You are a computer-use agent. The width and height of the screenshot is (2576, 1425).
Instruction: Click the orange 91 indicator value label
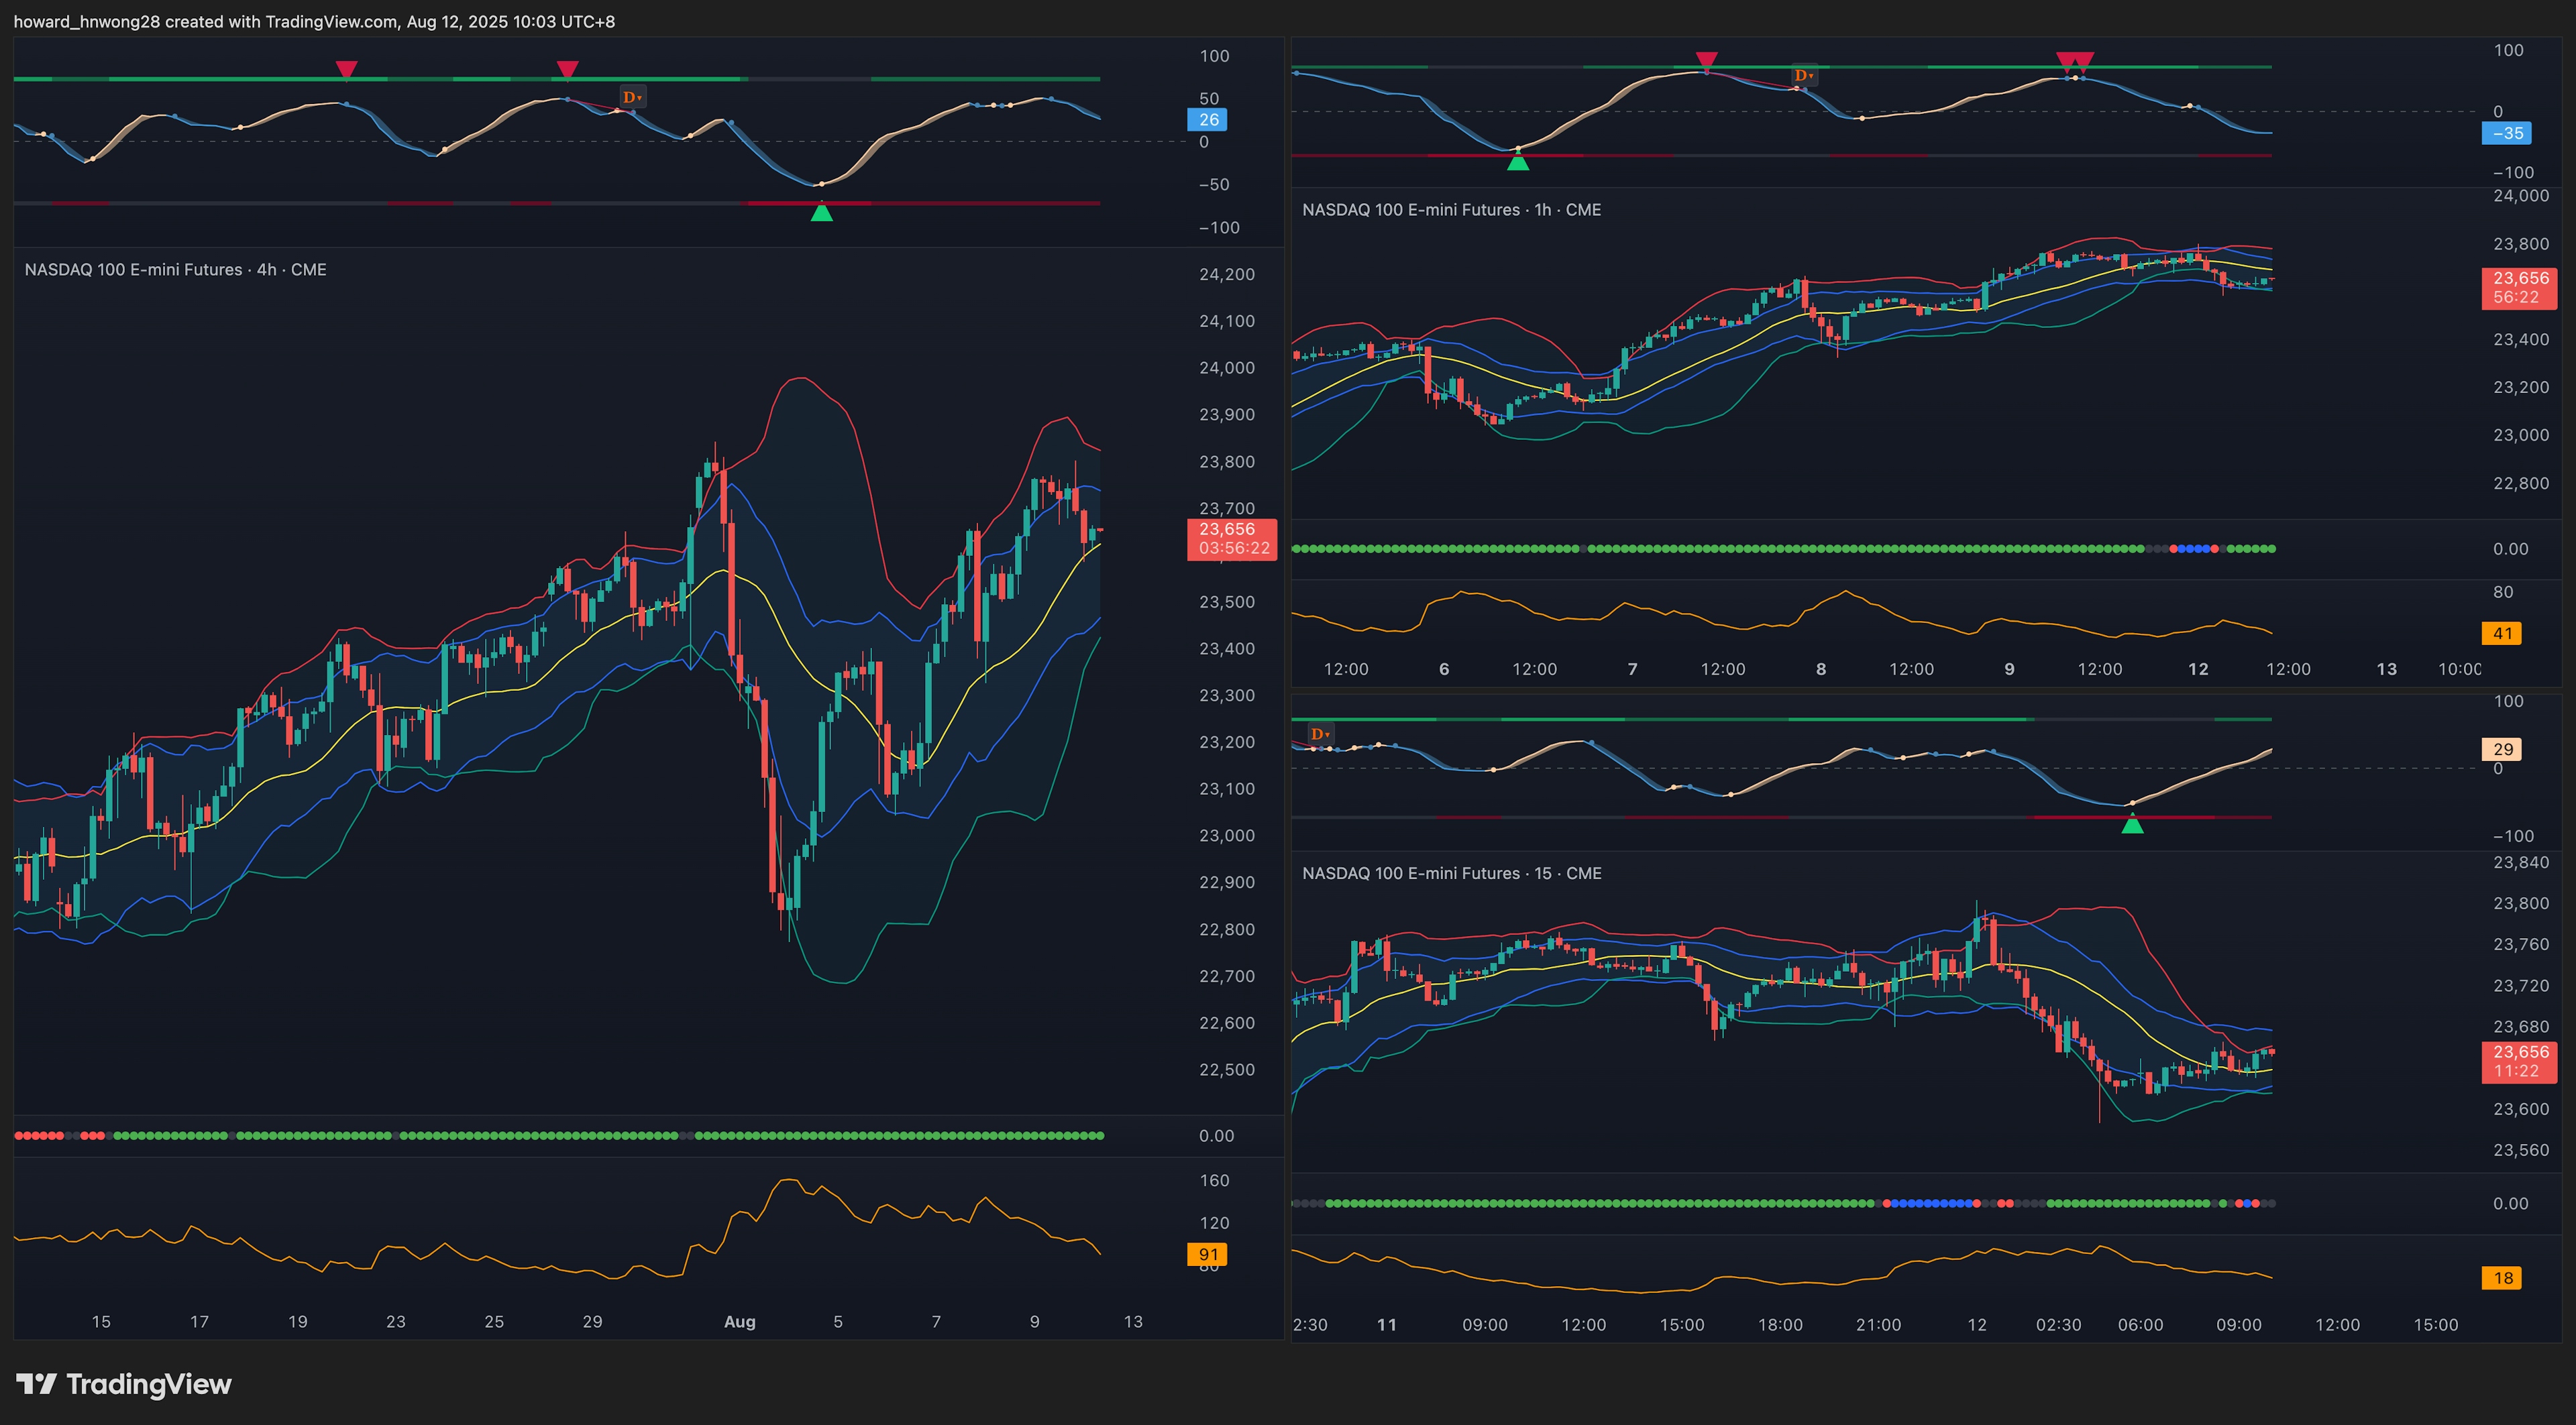click(1208, 1254)
